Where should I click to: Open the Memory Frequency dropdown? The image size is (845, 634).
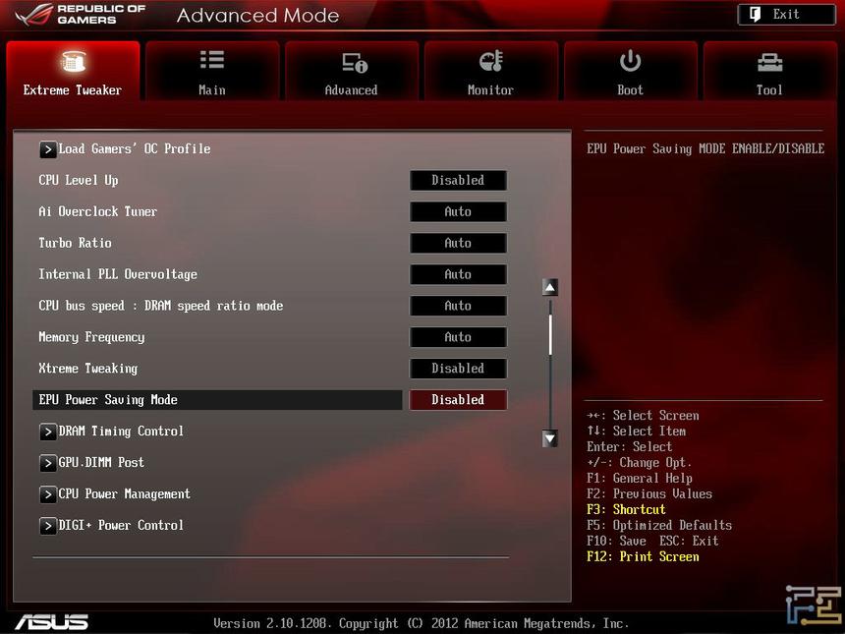click(x=458, y=337)
